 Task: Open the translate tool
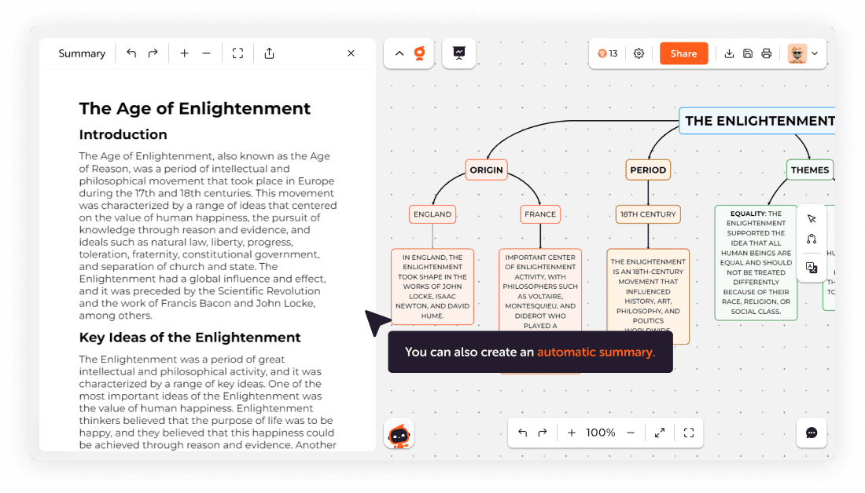pyautogui.click(x=812, y=268)
